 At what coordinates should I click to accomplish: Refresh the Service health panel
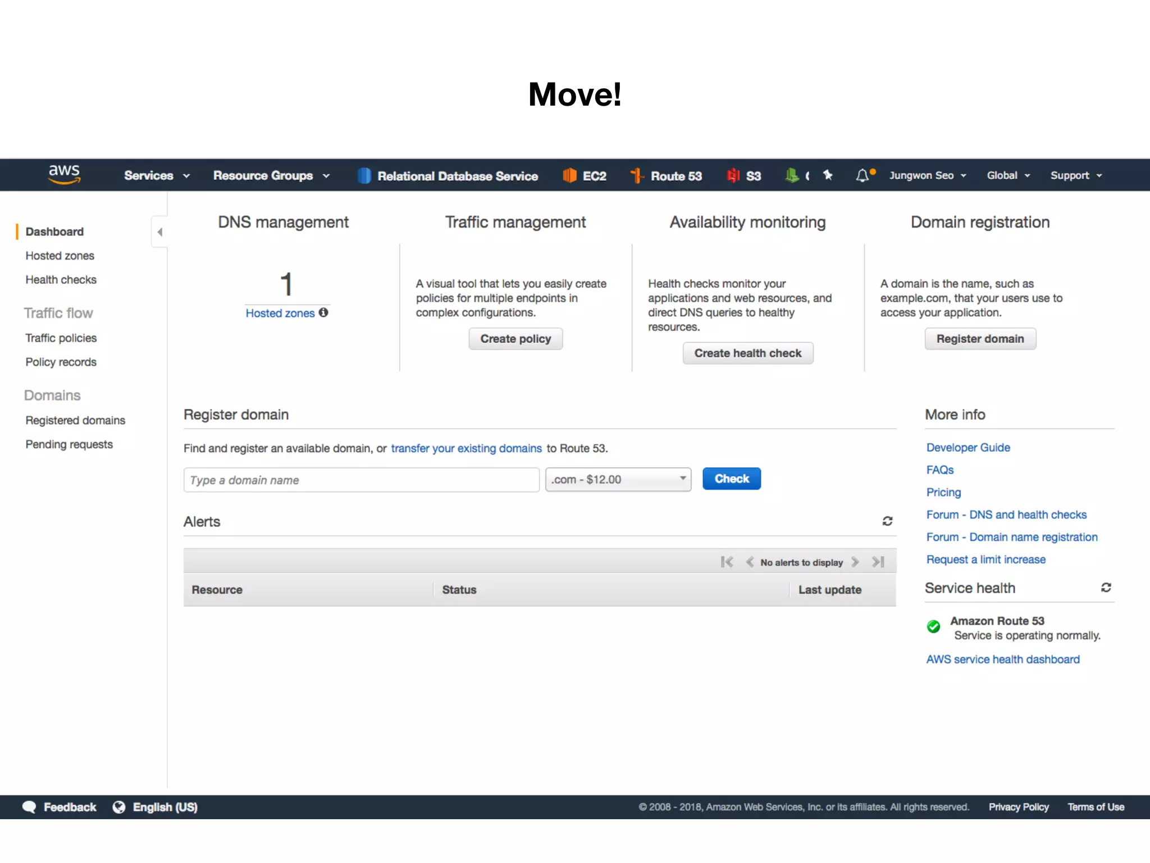coord(1106,588)
